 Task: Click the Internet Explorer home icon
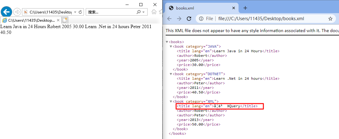coord(154,12)
